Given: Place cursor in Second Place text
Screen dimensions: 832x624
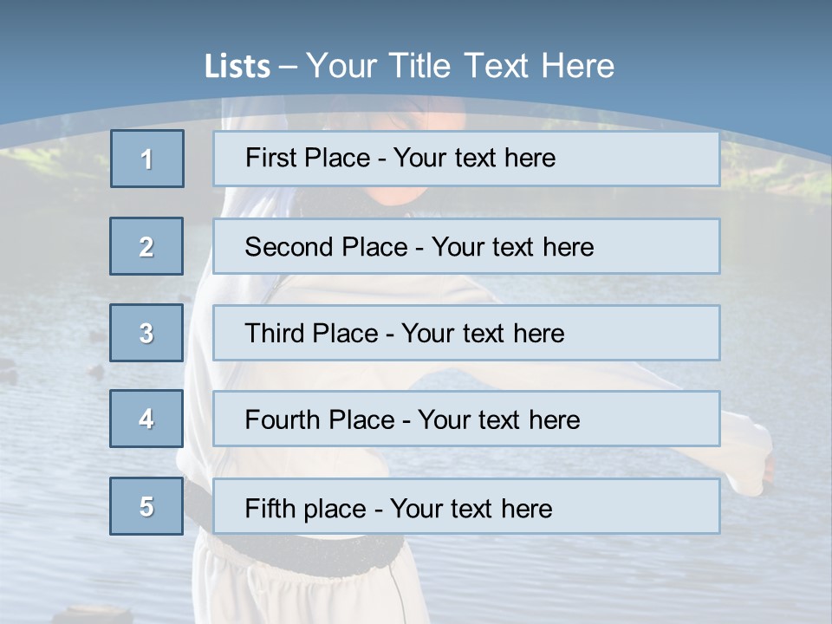Looking at the screenshot, I should (419, 247).
